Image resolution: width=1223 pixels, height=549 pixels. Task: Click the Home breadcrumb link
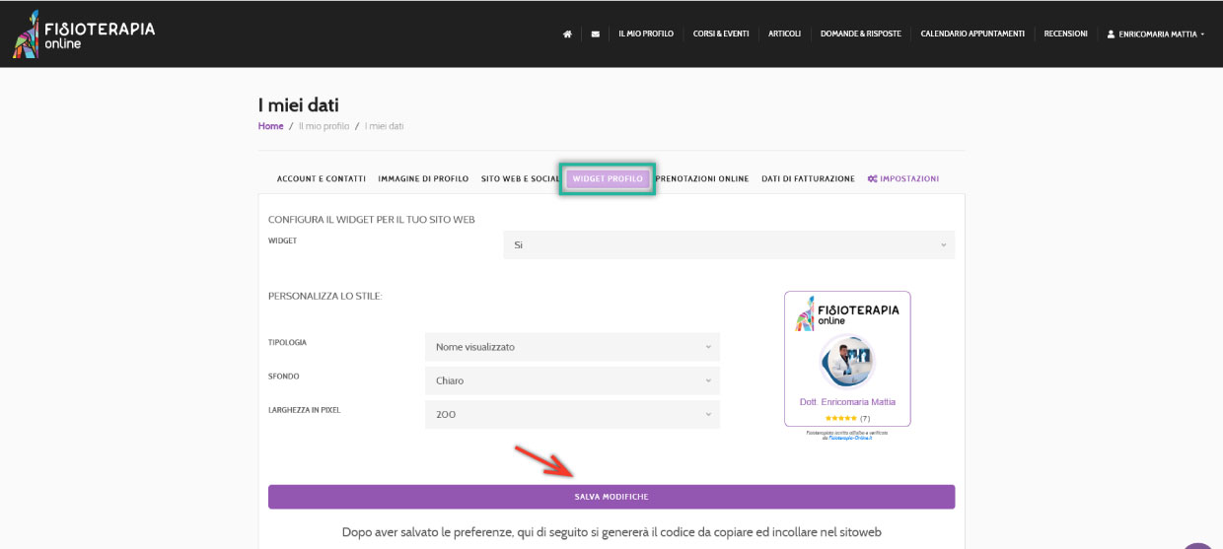coord(270,126)
